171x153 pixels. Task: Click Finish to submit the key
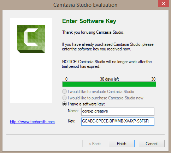[x=122, y=144]
